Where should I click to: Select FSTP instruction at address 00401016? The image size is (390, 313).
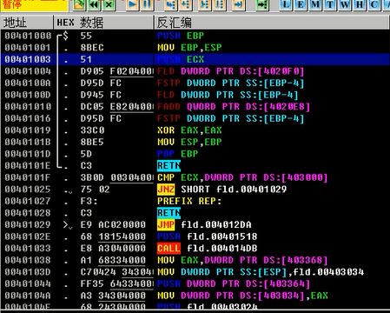pos(230,118)
